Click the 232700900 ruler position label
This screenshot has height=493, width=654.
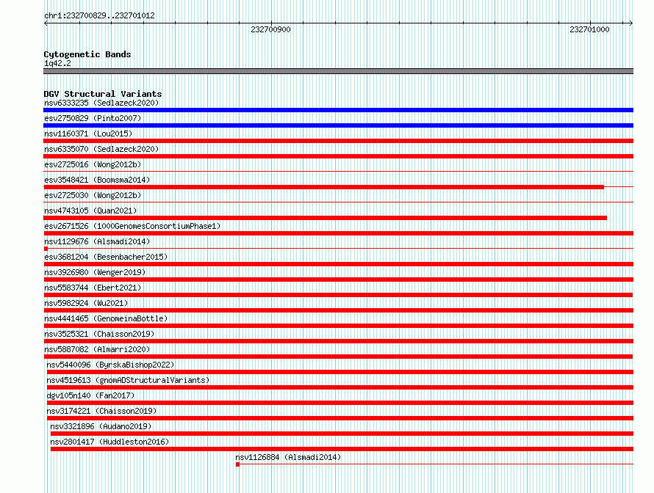(x=270, y=29)
